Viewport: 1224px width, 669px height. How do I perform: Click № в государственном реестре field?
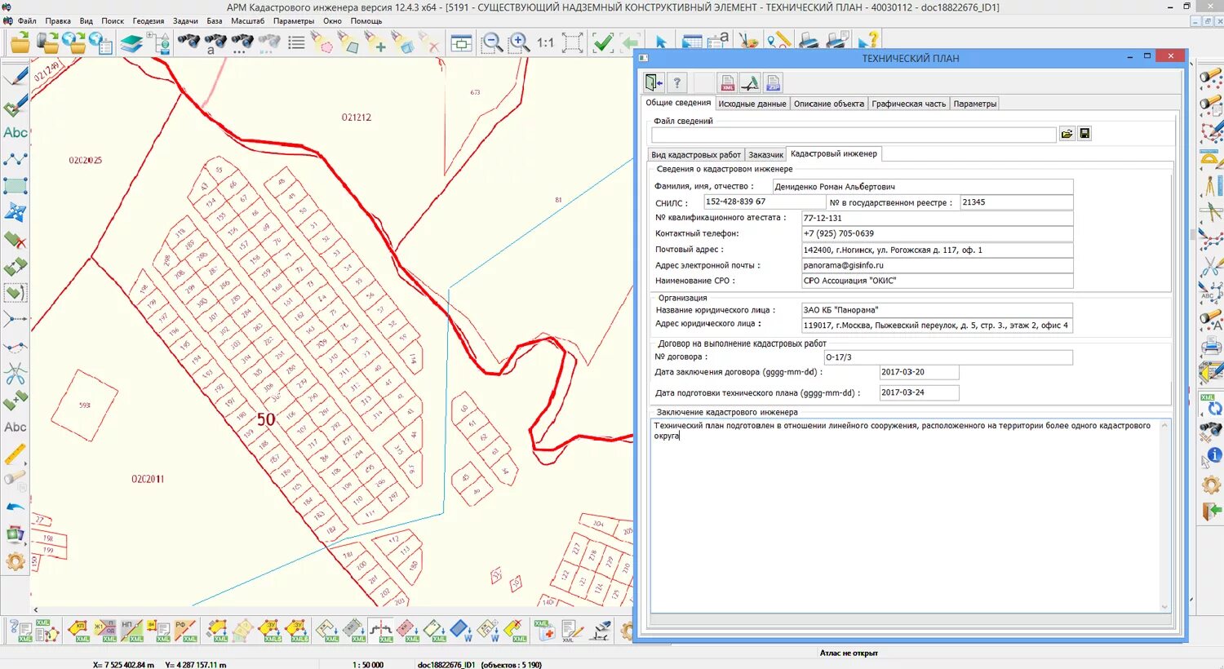(1017, 202)
